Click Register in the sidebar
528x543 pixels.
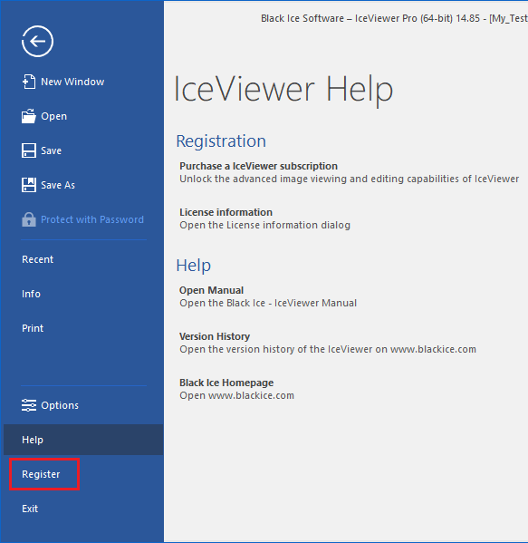[41, 474]
